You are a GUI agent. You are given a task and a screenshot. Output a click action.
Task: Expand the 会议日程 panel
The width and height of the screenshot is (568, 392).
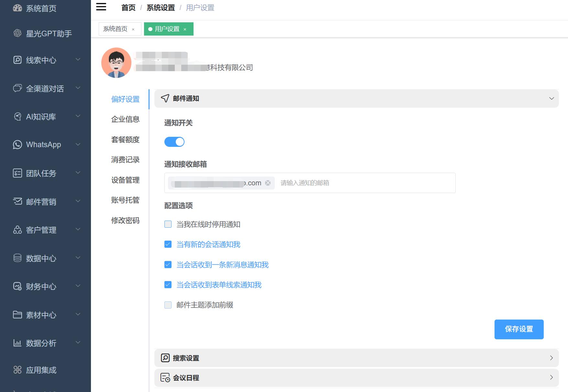pos(551,377)
